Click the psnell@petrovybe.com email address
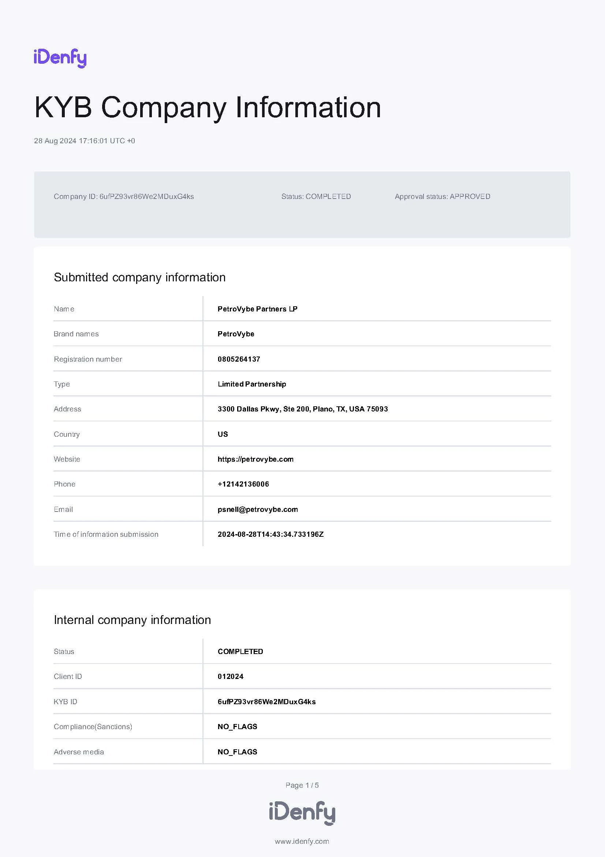Image resolution: width=605 pixels, height=857 pixels. click(258, 509)
